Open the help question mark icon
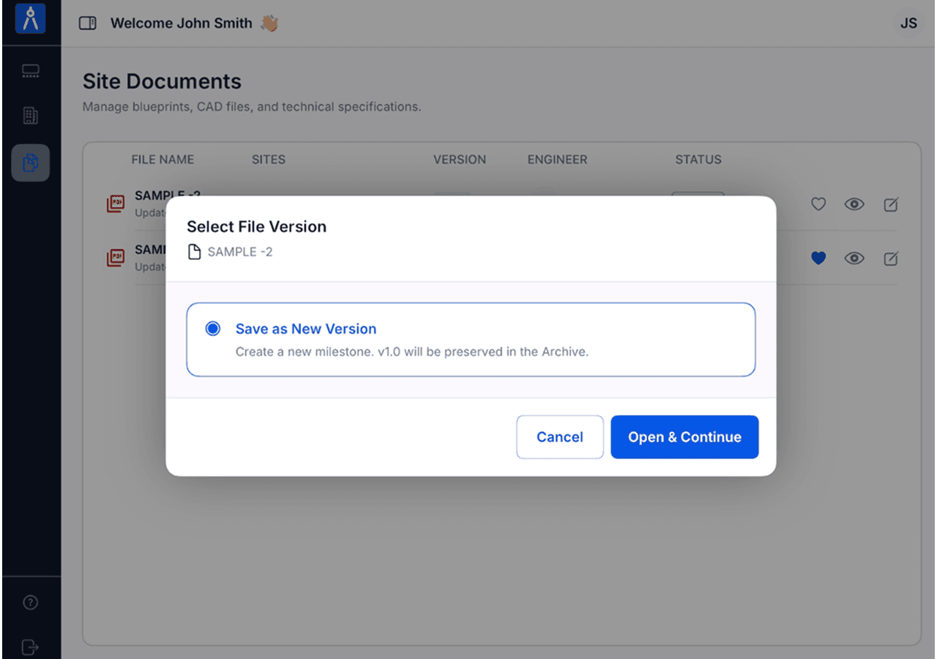This screenshot has height=659, width=937. (30, 603)
